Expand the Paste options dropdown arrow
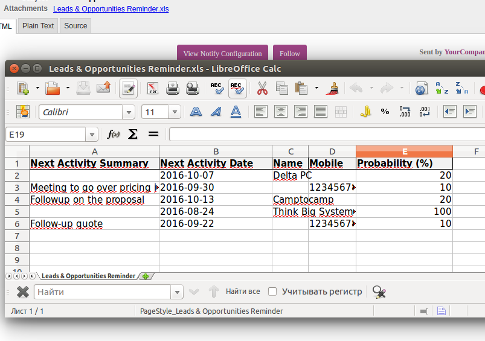This screenshot has width=485, height=341. pyautogui.click(x=316, y=88)
